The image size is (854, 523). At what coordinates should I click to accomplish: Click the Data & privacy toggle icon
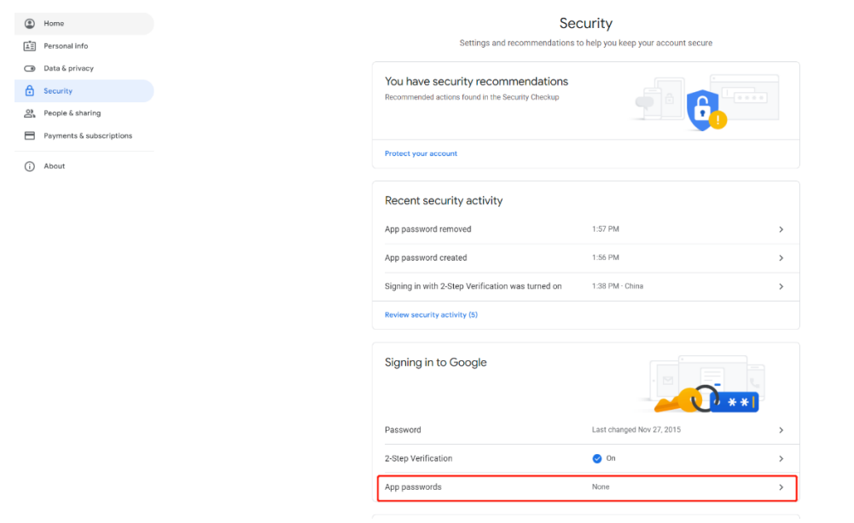click(x=29, y=68)
